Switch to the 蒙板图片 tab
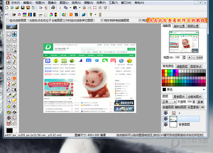The image size is (213, 153). tap(179, 96)
